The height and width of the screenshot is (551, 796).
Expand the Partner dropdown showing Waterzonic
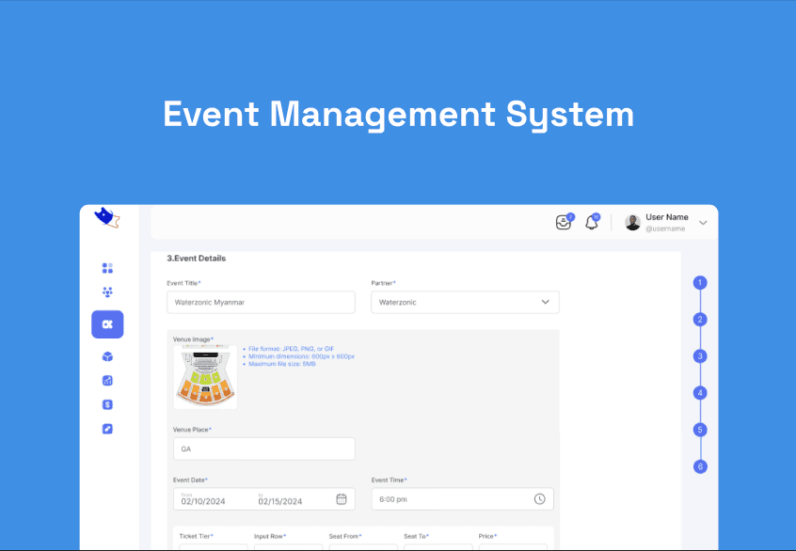546,302
